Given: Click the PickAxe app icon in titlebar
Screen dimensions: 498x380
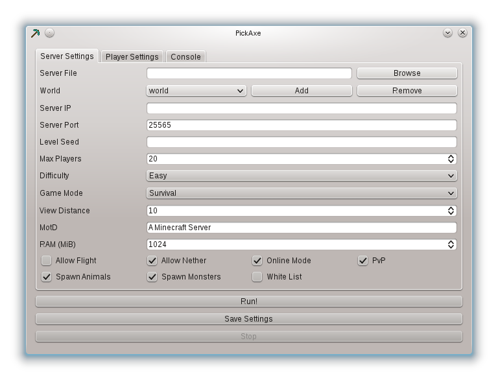Looking at the screenshot, I should coord(35,33).
